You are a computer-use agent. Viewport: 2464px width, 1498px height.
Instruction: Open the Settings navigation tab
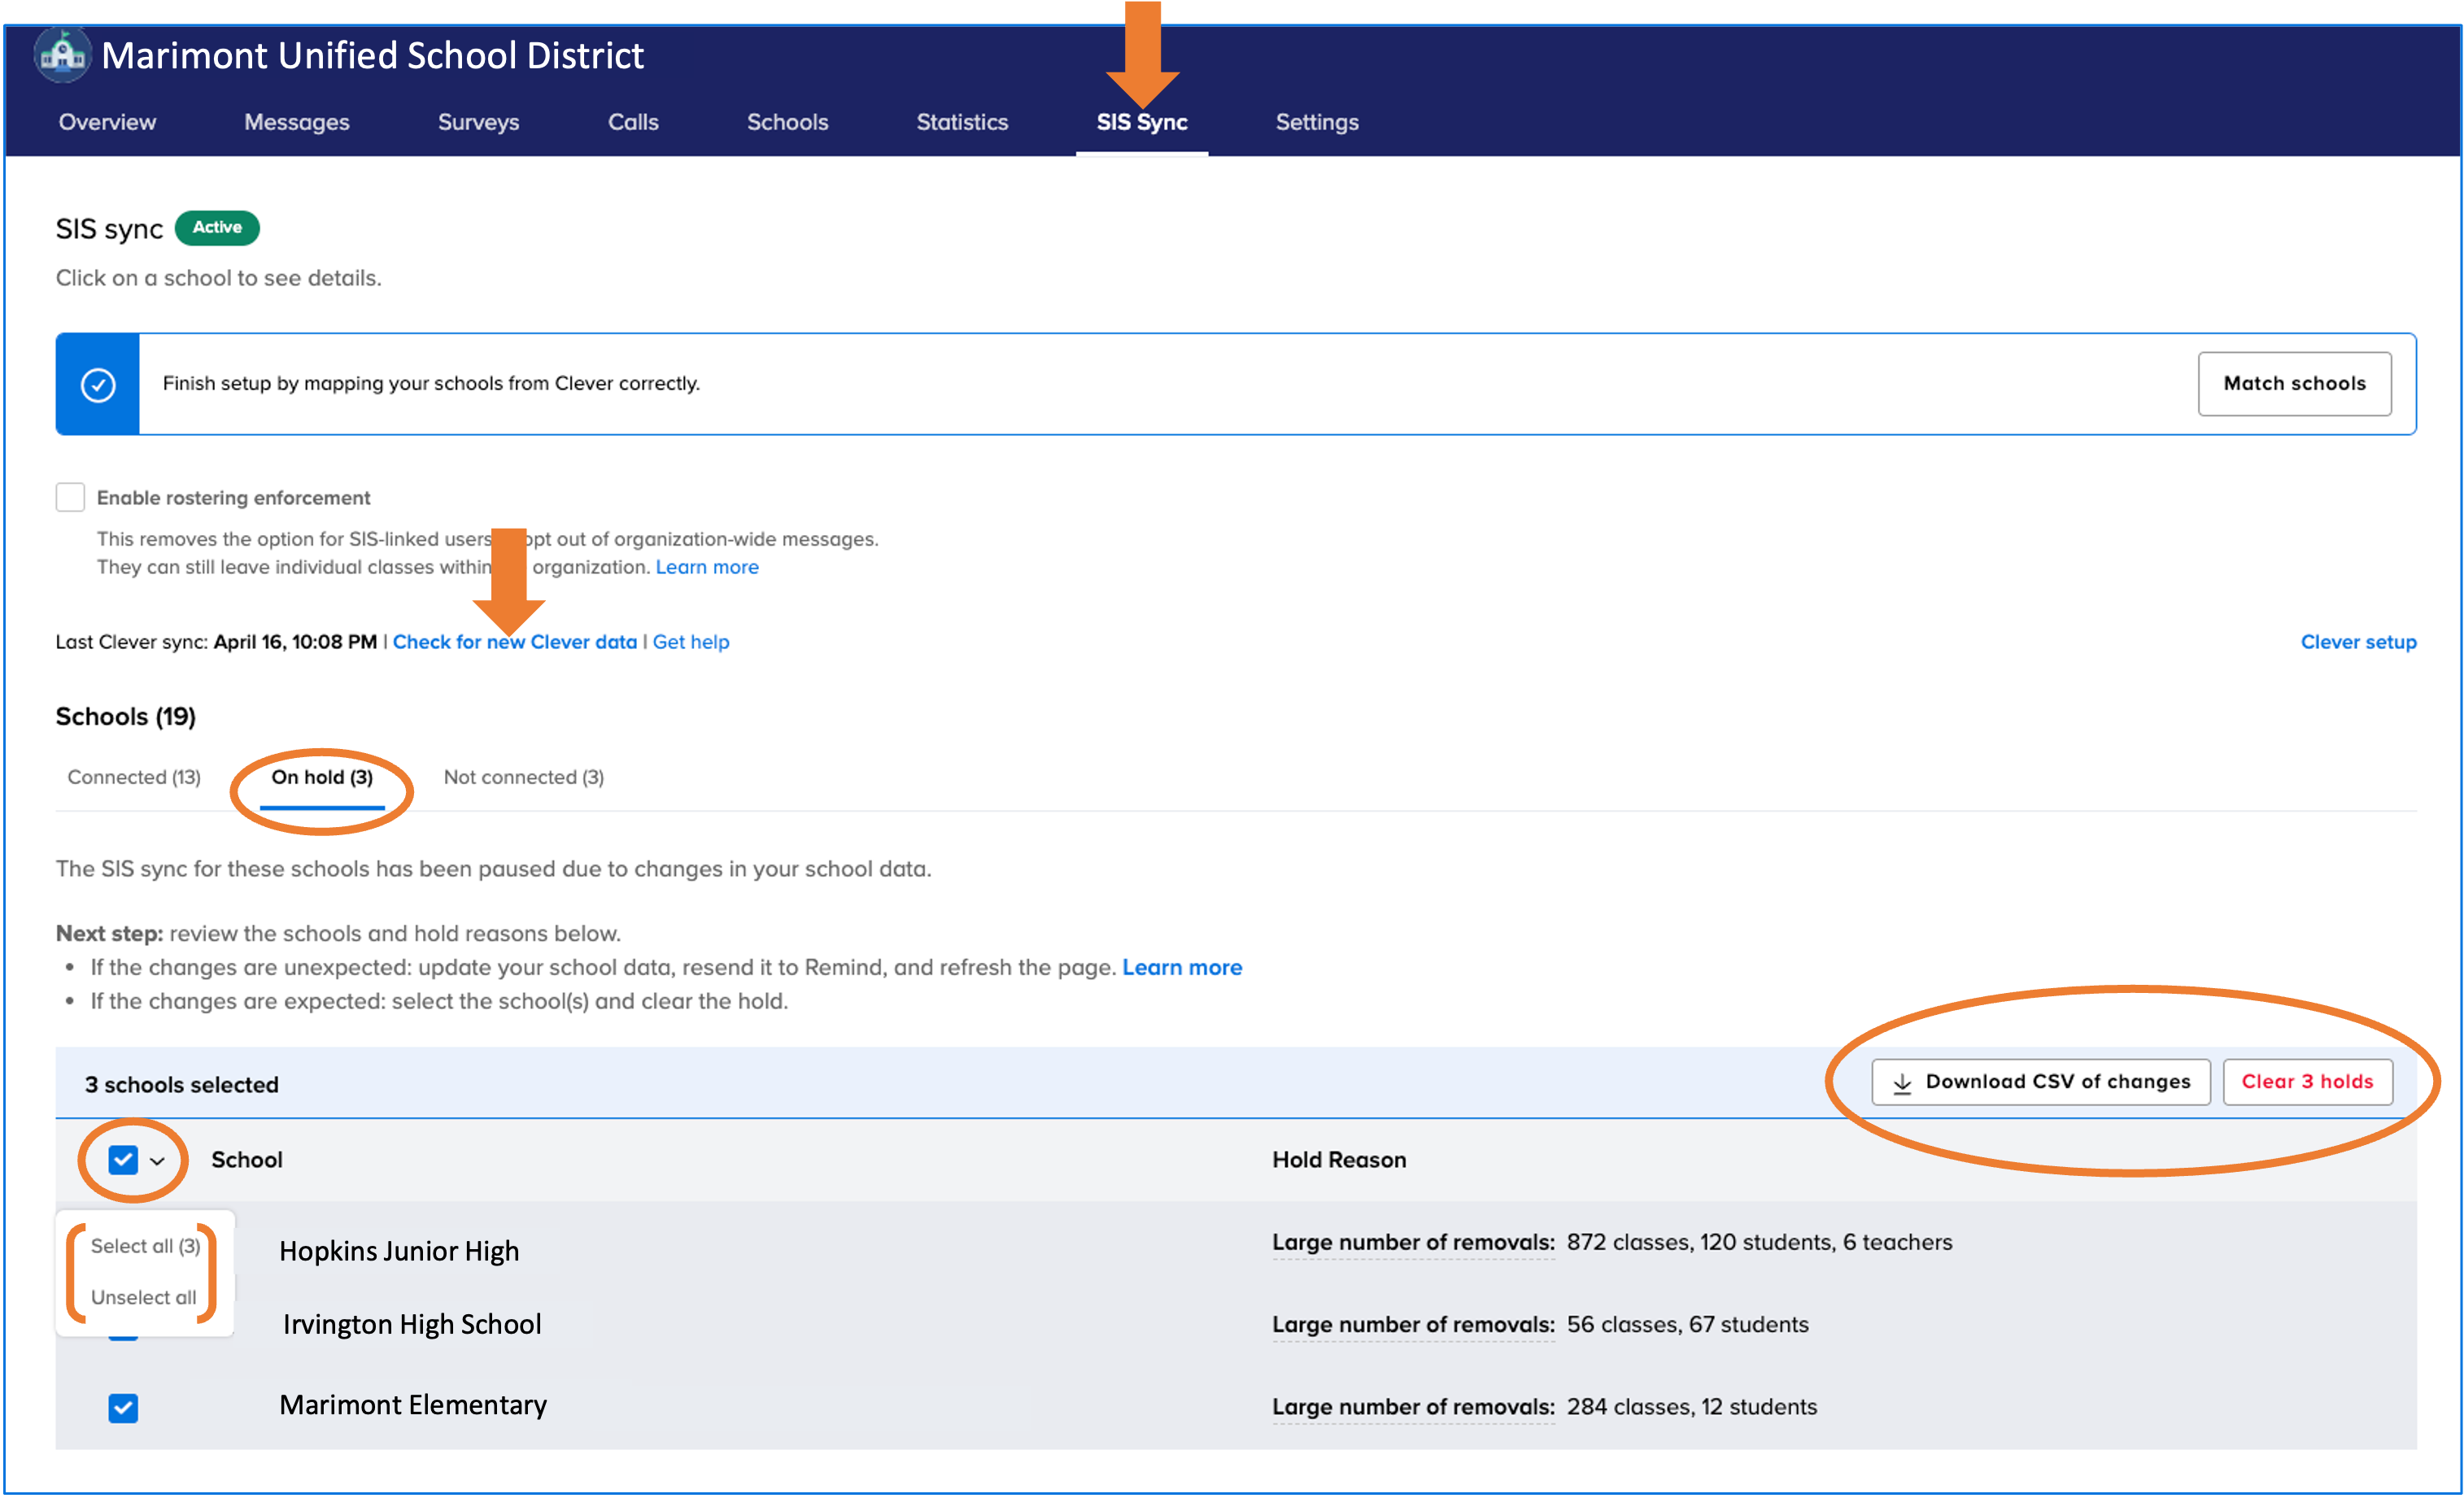(1316, 122)
